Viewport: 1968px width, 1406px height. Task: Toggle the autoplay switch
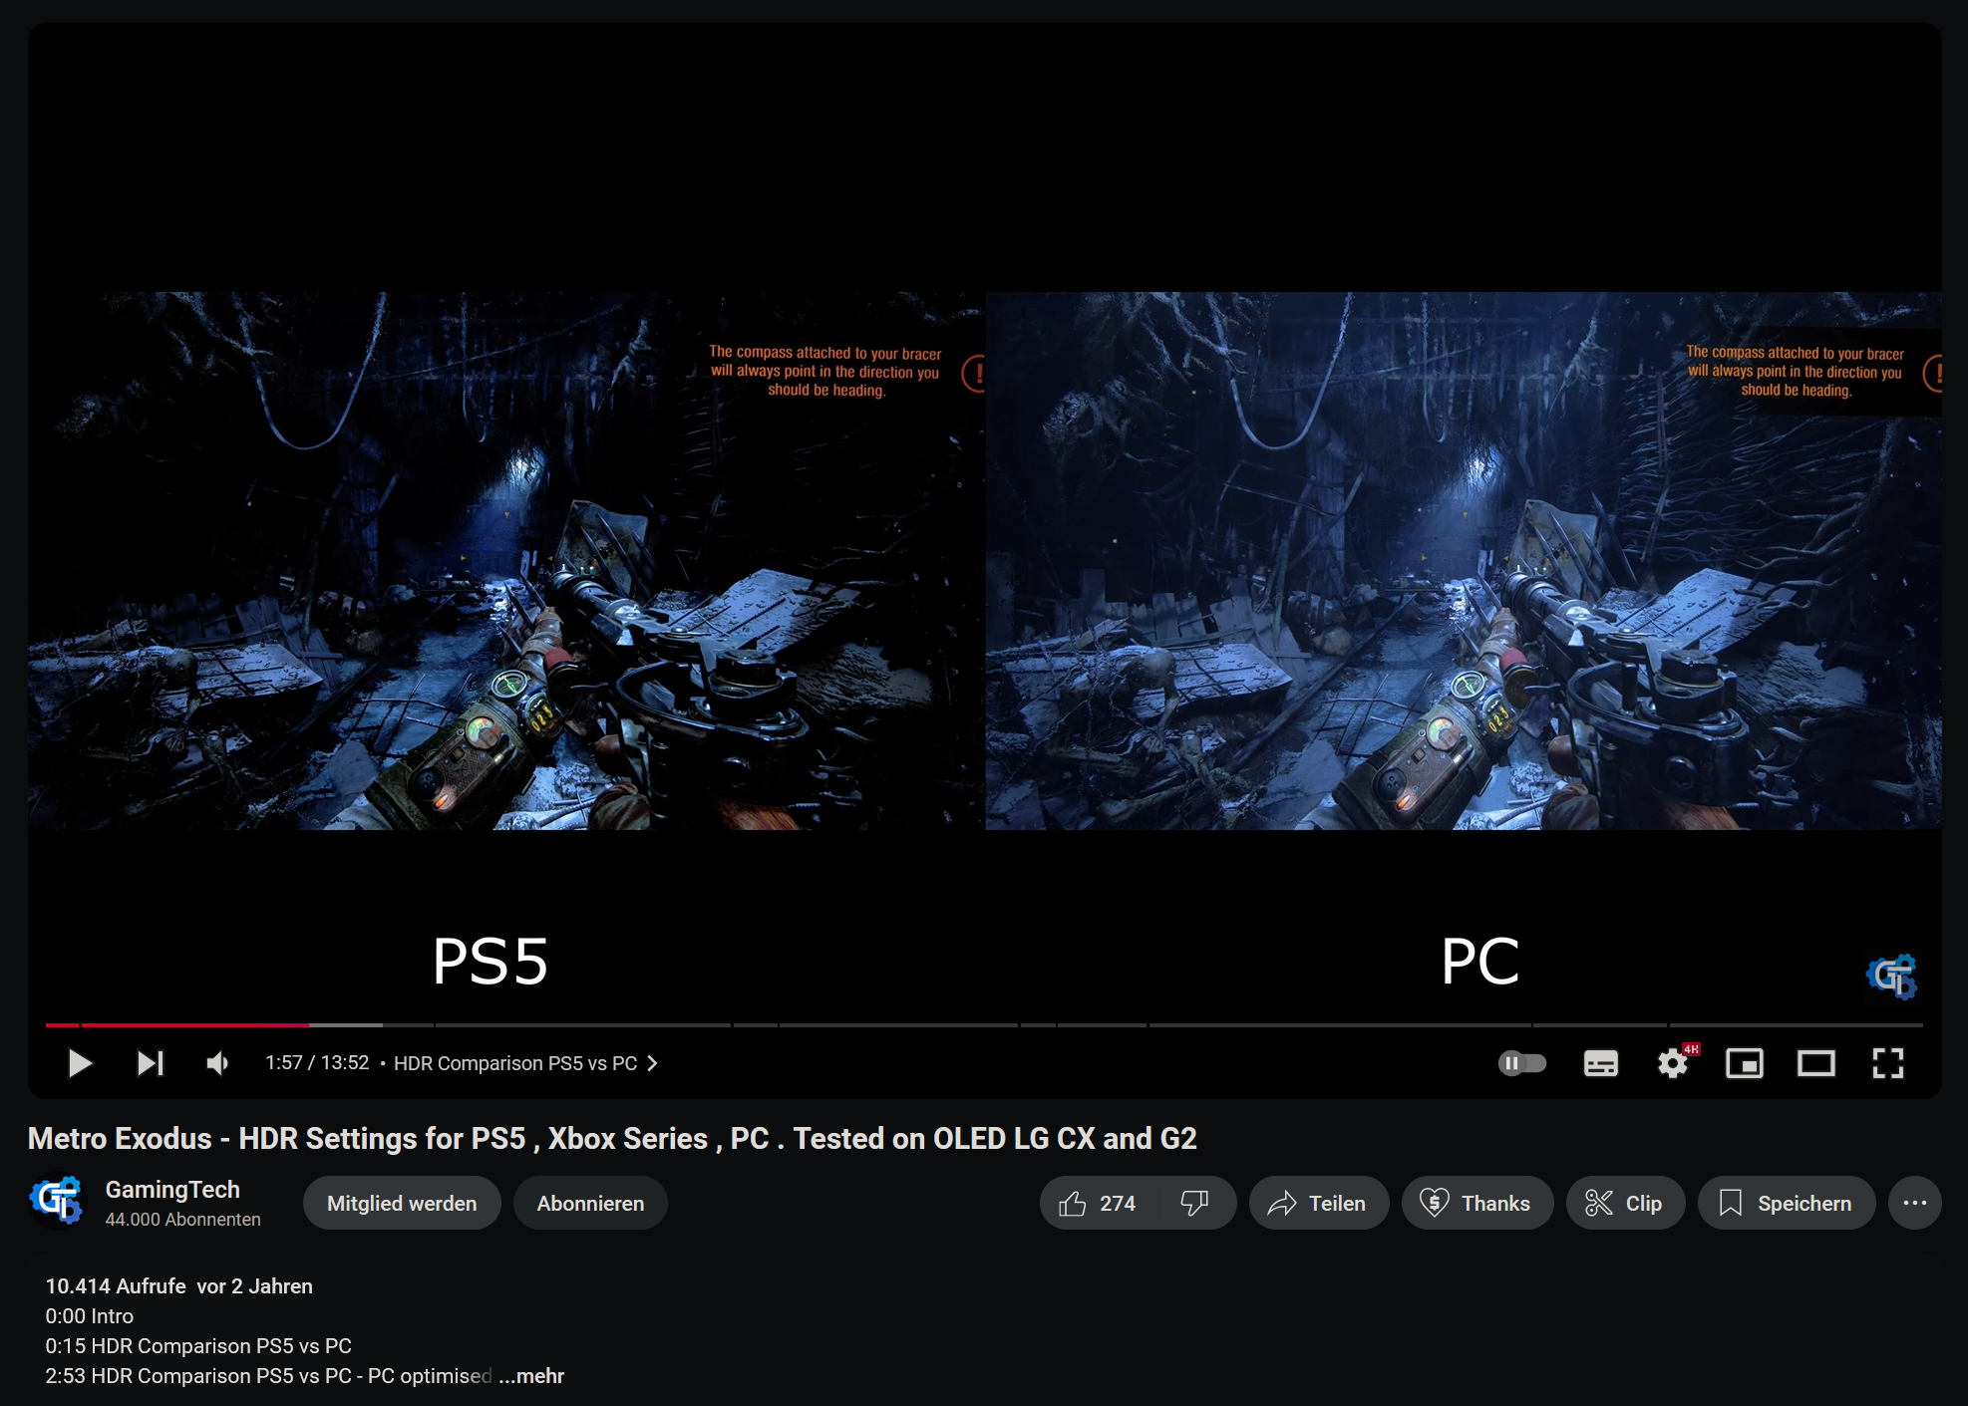coord(1521,1063)
